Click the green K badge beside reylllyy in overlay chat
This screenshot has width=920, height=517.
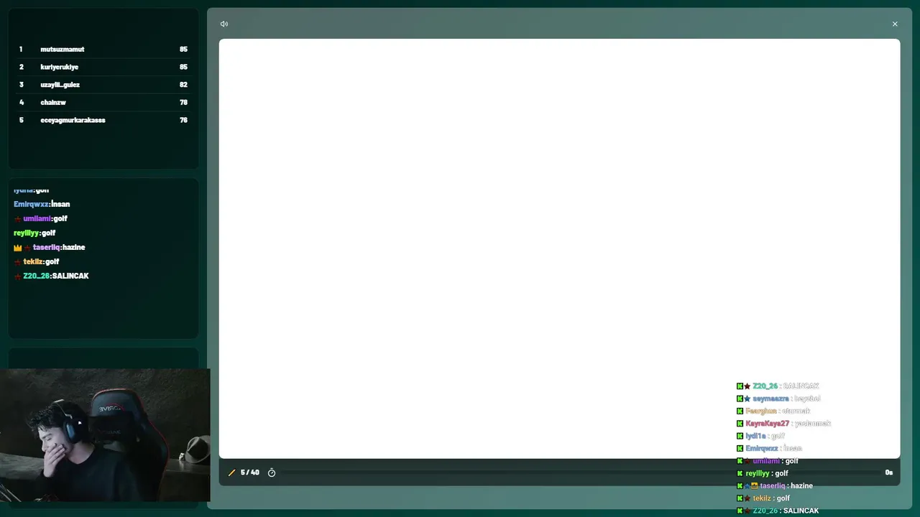coord(740,473)
